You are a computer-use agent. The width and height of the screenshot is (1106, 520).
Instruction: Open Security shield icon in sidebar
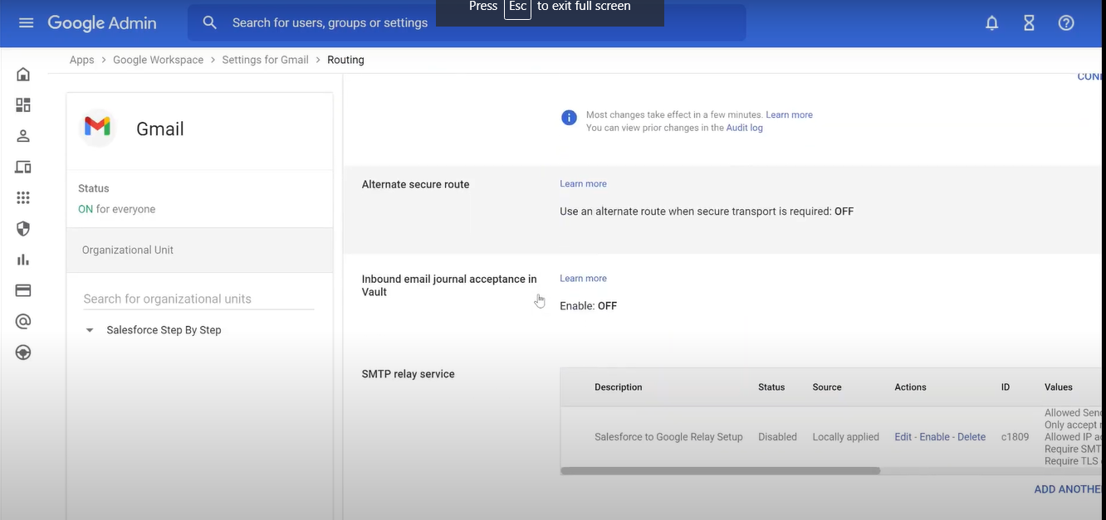23,228
